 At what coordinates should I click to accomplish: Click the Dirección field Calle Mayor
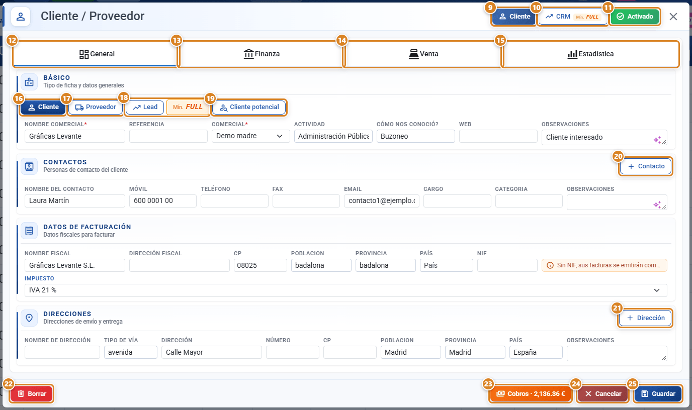point(212,352)
